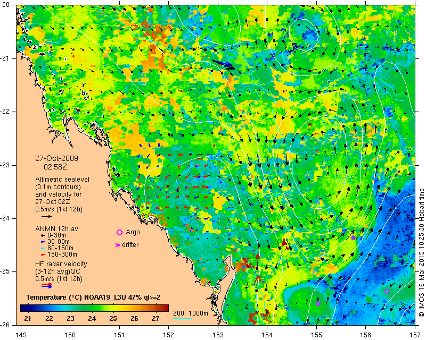
Task: Click the Argo float marker near 155E, 25.6S
Action: point(318,303)
